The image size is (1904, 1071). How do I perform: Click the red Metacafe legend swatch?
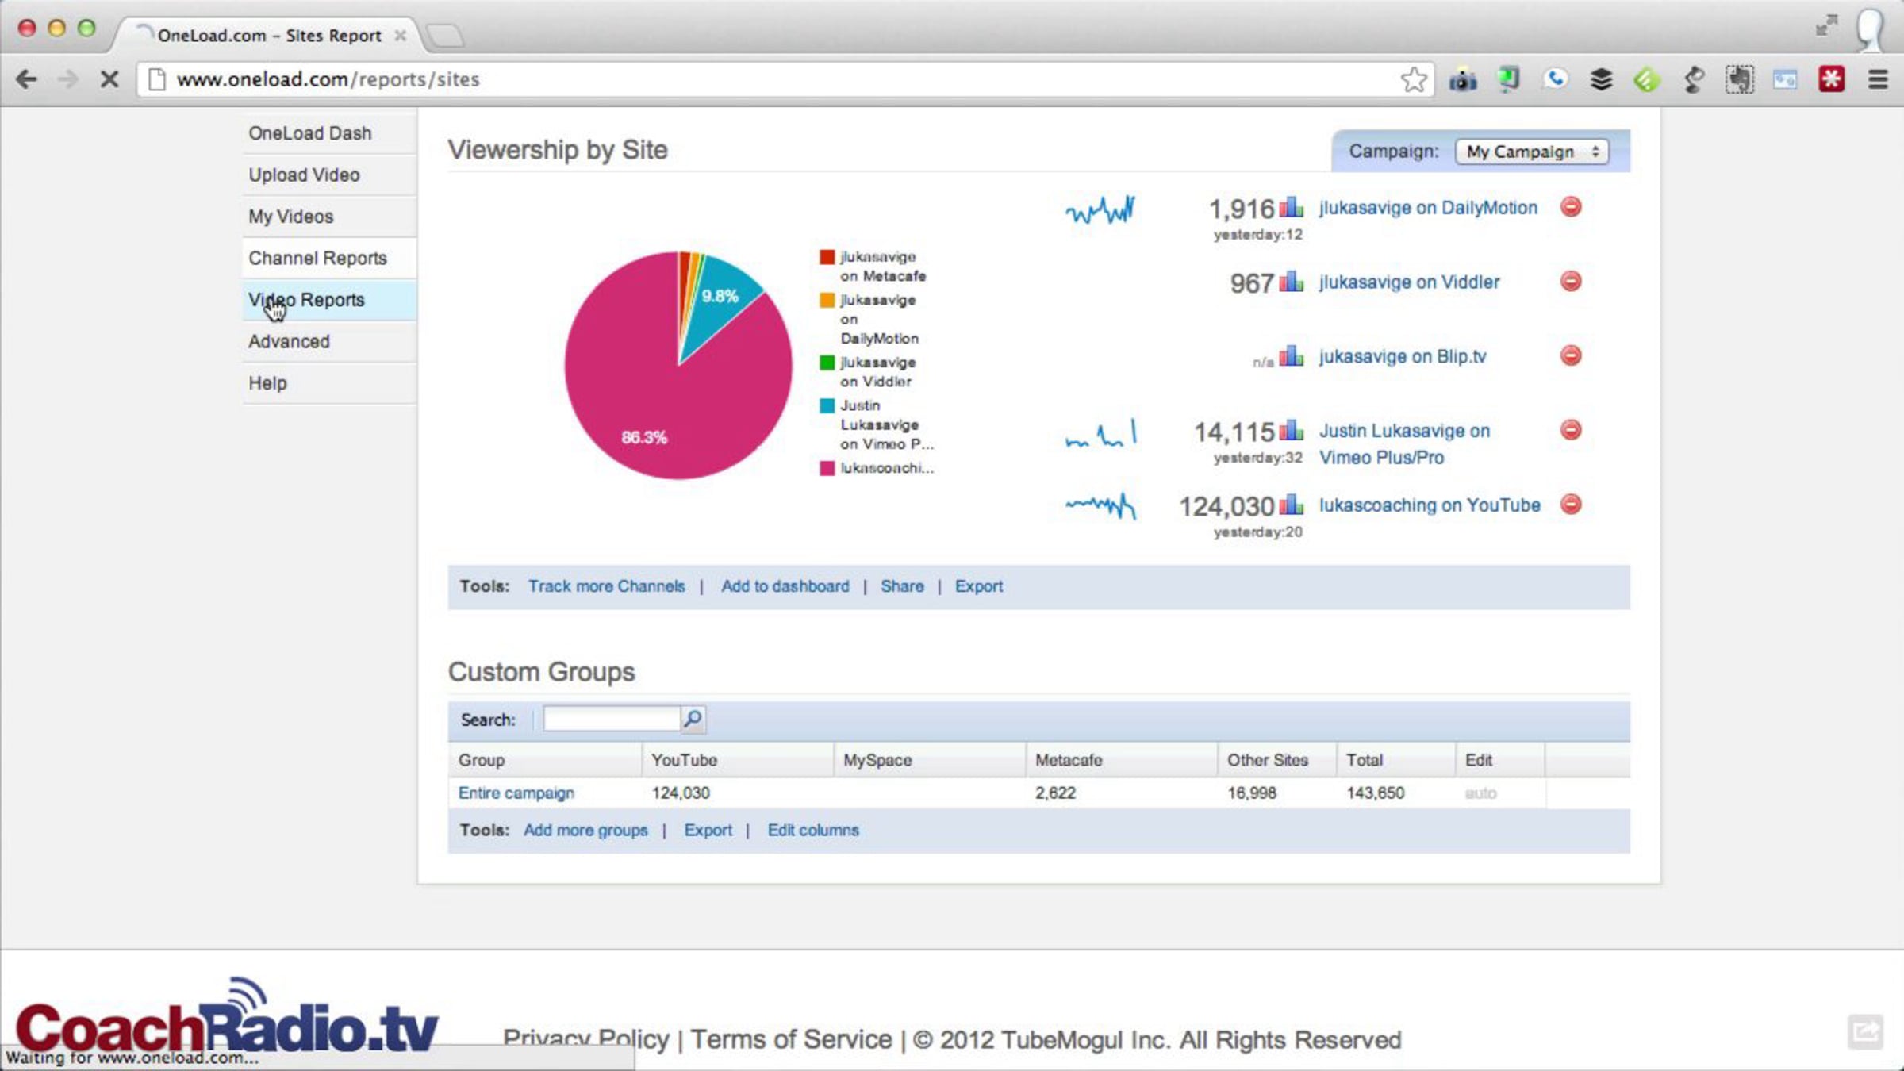827,257
